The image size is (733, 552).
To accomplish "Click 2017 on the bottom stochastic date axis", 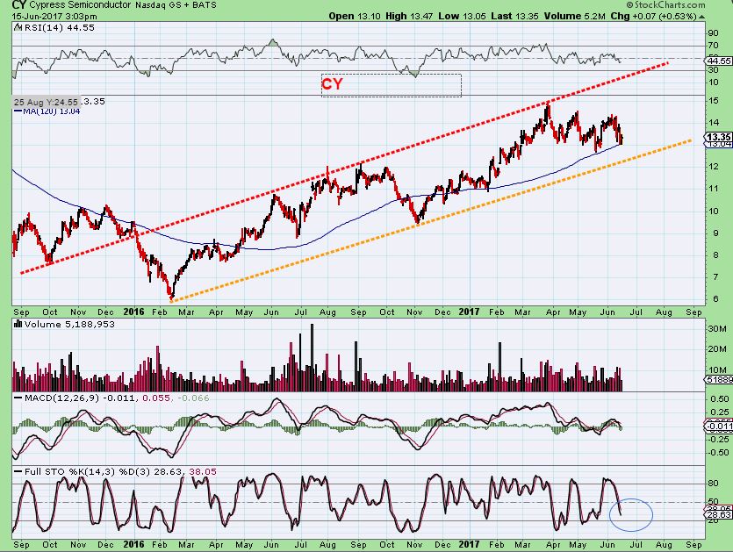I will click(469, 544).
